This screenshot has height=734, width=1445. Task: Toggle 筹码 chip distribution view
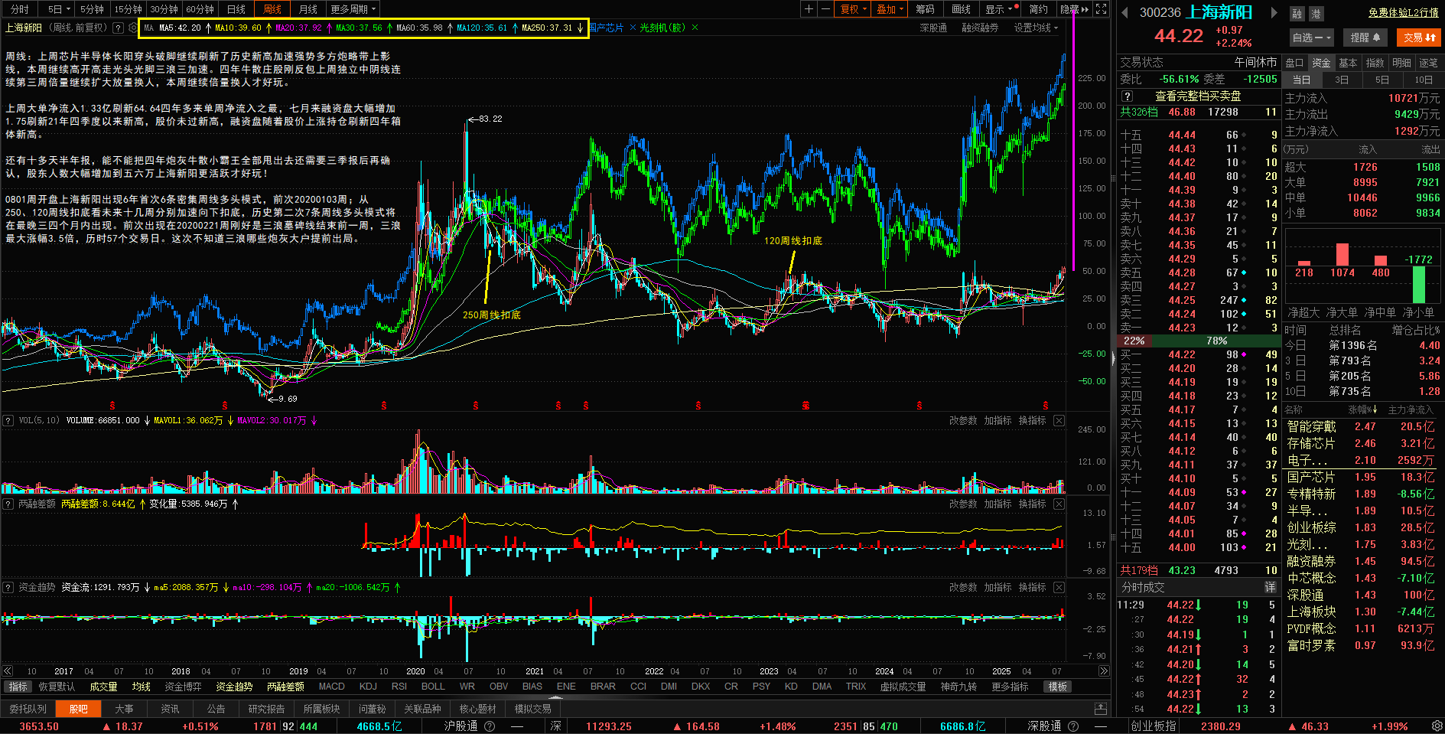925,9
